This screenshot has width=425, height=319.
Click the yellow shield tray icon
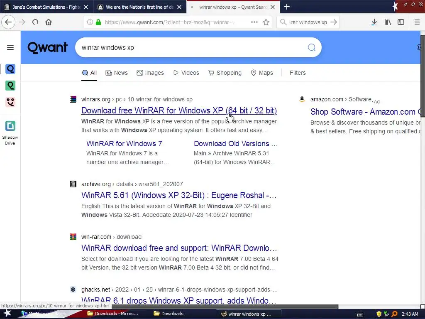[x=379, y=314]
